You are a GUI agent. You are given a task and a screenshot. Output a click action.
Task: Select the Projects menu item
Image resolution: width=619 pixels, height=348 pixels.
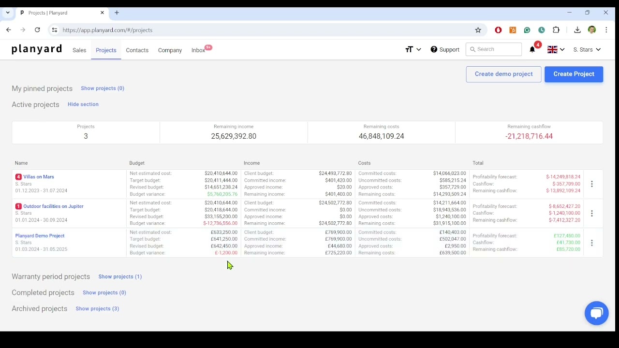click(x=106, y=50)
